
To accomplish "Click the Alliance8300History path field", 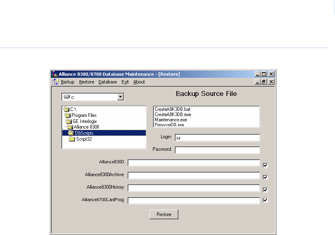I will pyautogui.click(x=194, y=188).
